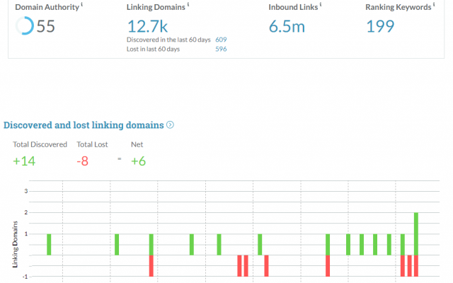Click the 12.7k Linking Domains value
This screenshot has width=453, height=283.
(x=147, y=27)
